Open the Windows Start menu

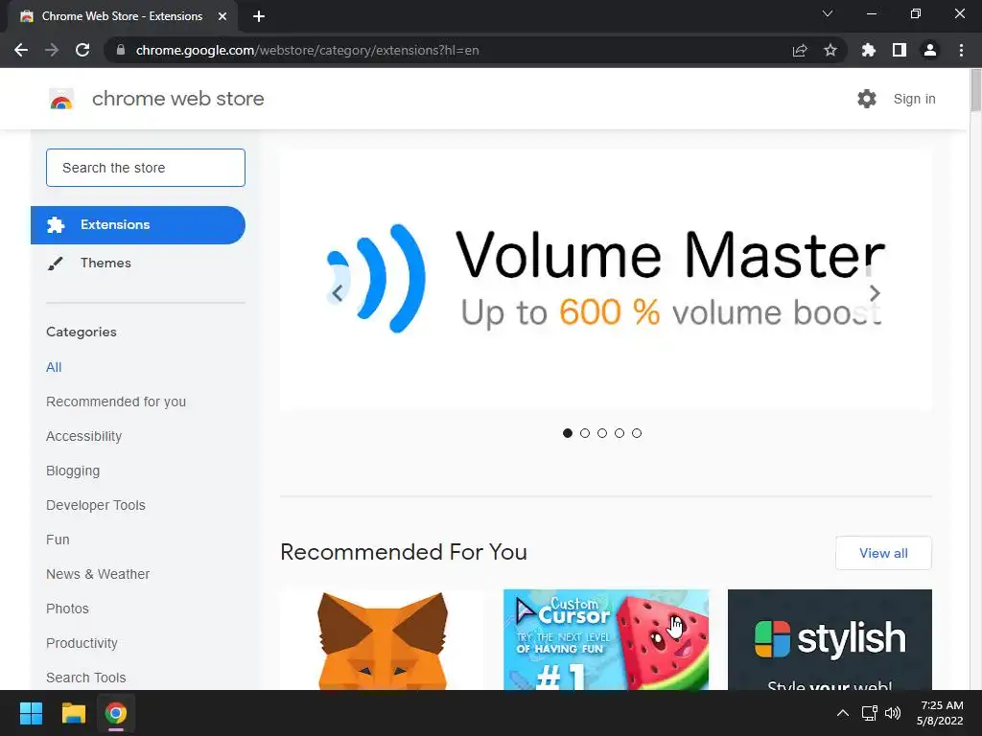point(31,713)
